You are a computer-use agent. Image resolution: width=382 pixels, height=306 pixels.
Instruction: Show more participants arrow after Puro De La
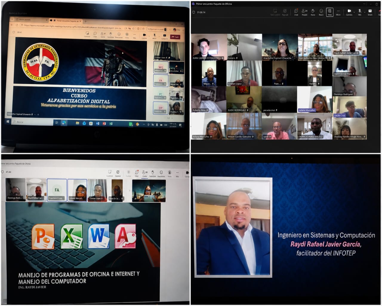[129, 190]
